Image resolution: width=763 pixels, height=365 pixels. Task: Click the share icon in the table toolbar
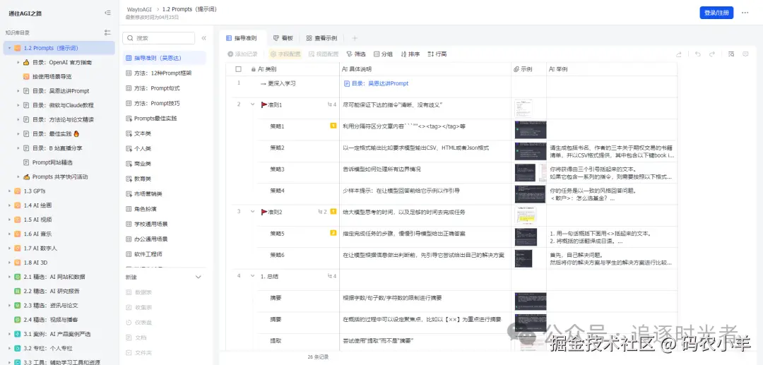678,54
